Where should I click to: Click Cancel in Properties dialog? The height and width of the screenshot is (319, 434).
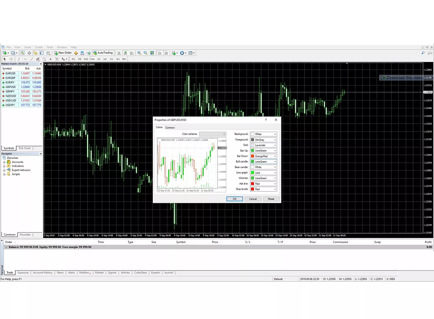253,199
